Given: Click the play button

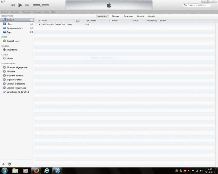Looking at the screenshot, I should point(20,5).
